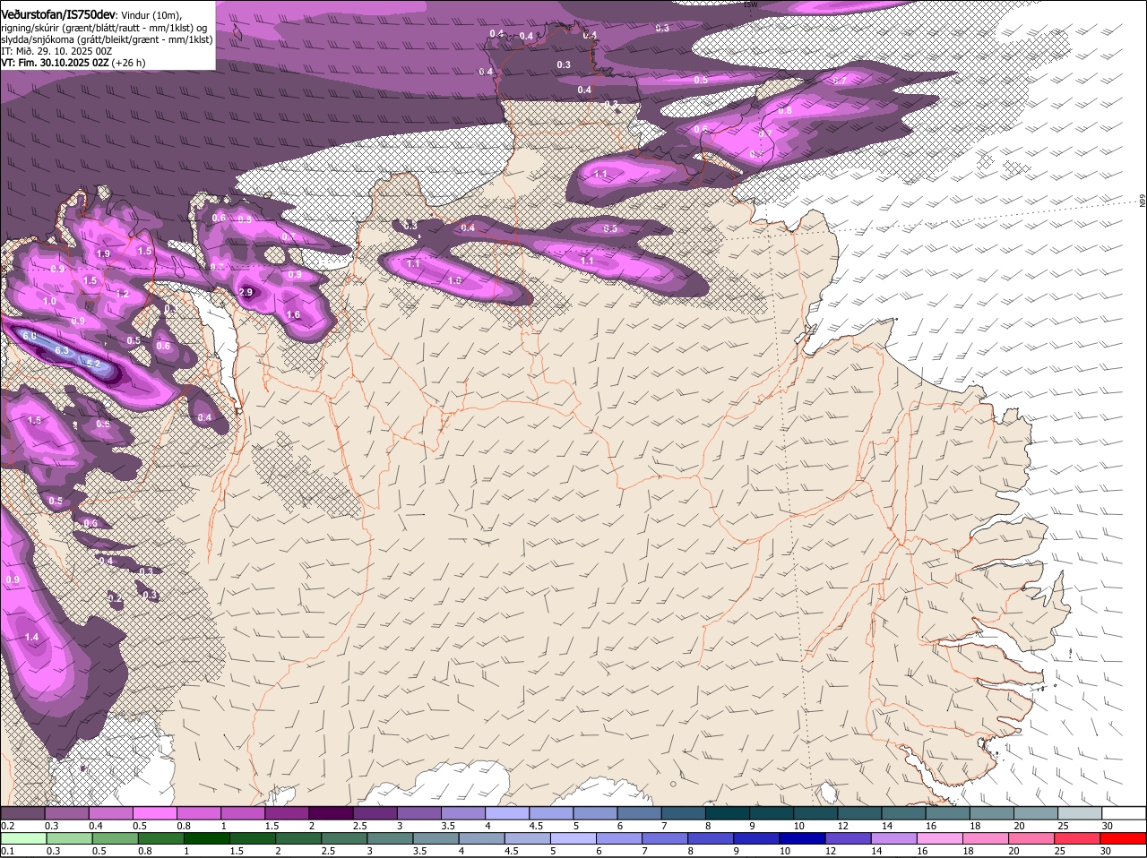Click the 1.9 precipitation value label

coord(103,254)
